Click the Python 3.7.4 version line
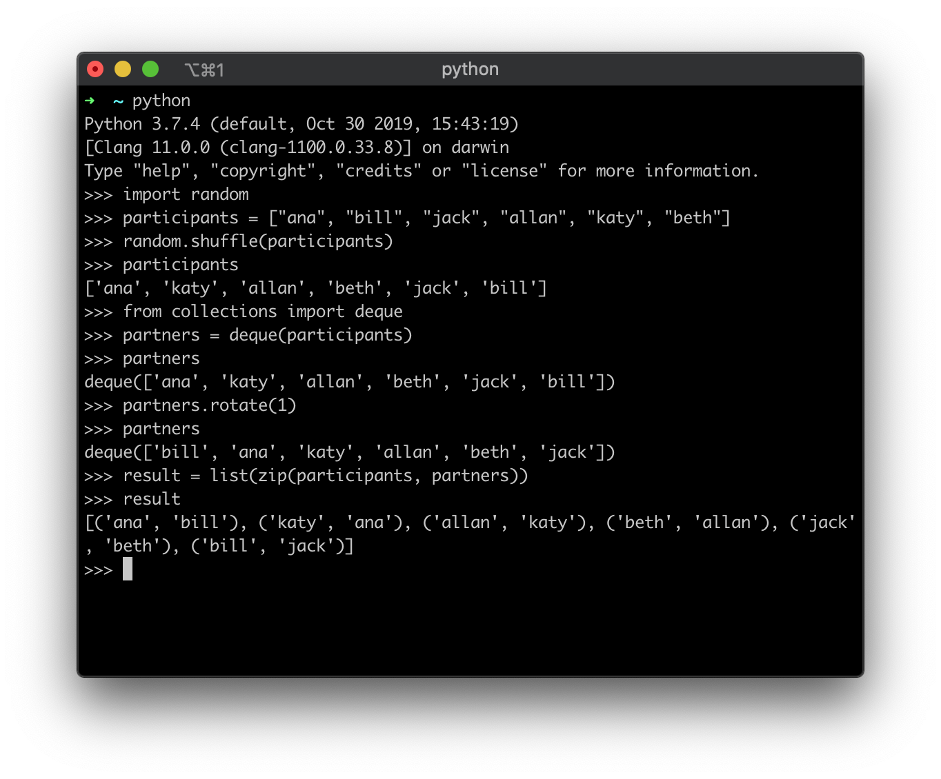The width and height of the screenshot is (941, 779). (301, 124)
